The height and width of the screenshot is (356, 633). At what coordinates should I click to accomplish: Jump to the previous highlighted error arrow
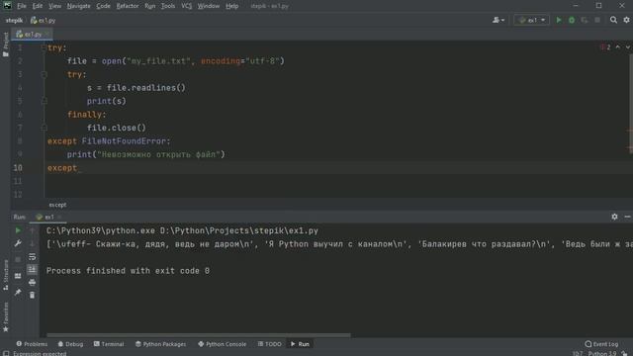pos(617,47)
